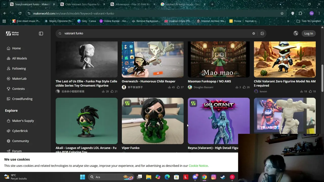The image size is (324, 182).
Task: Open the Chrome profile avatar
Action: click(x=312, y=13)
